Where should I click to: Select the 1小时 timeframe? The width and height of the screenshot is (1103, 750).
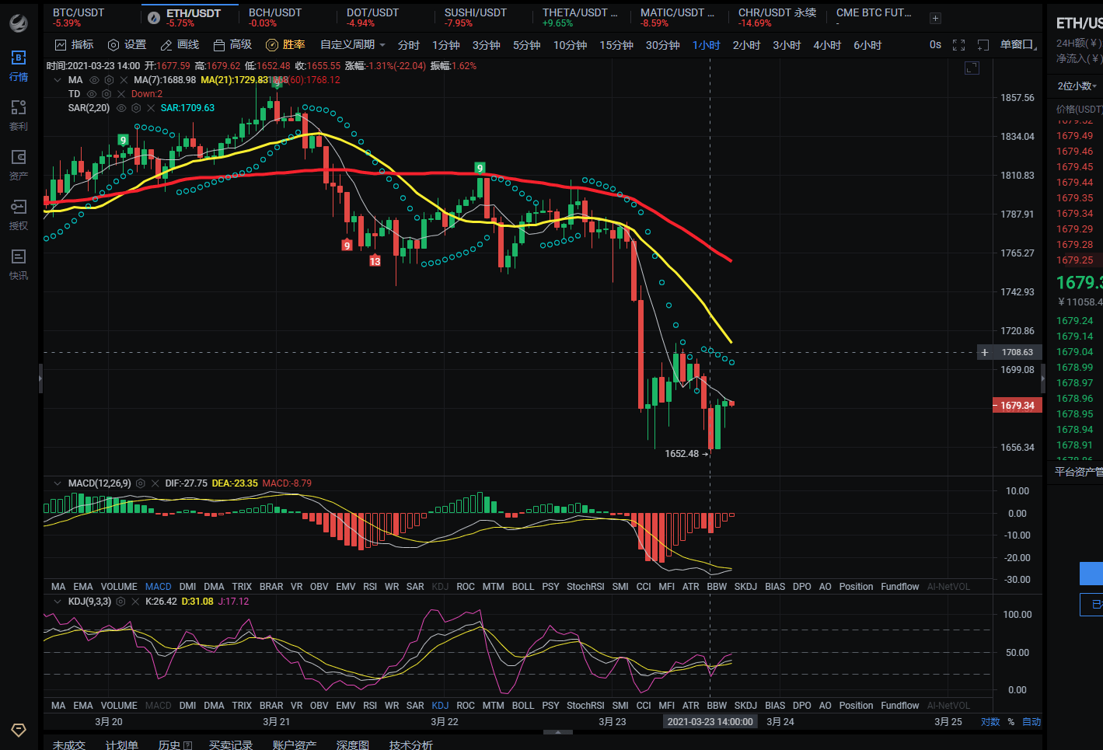click(x=707, y=45)
